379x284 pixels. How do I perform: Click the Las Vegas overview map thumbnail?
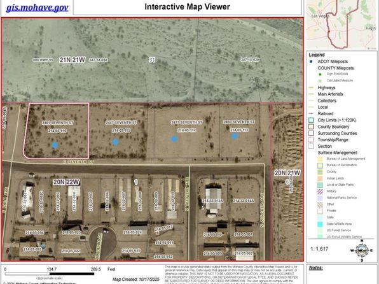341,24
